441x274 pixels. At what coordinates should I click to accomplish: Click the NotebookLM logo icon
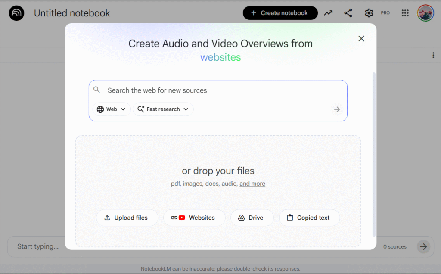click(16, 13)
